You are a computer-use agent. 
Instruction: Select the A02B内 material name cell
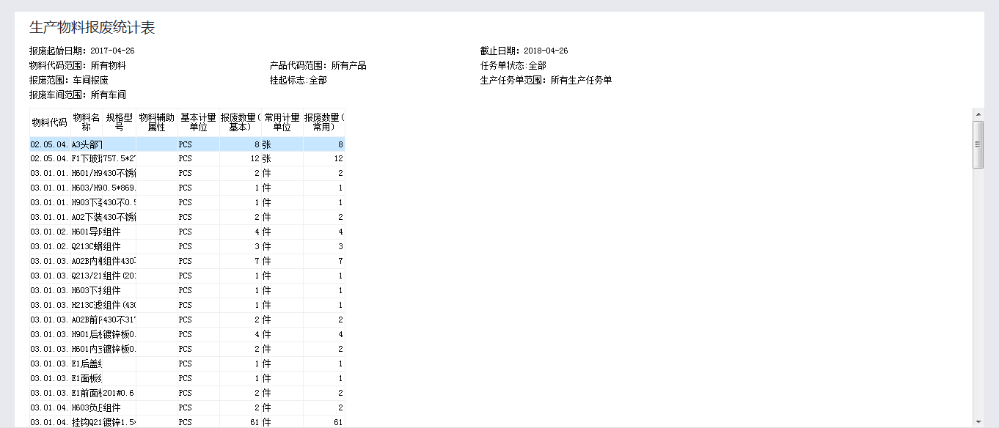[87, 261]
